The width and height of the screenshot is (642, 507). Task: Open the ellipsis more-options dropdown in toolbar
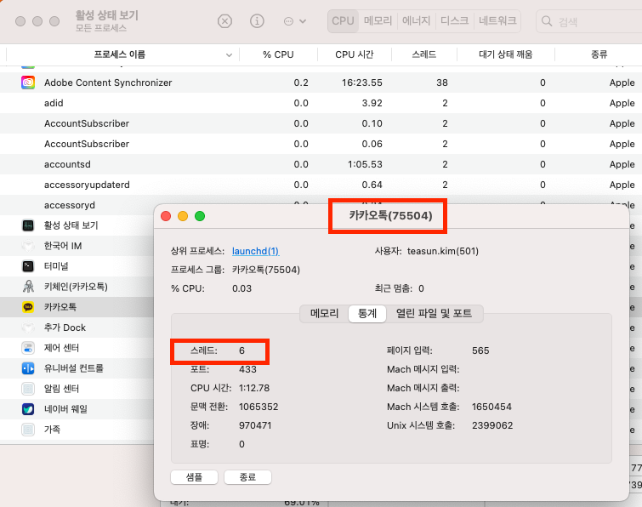pos(295,21)
